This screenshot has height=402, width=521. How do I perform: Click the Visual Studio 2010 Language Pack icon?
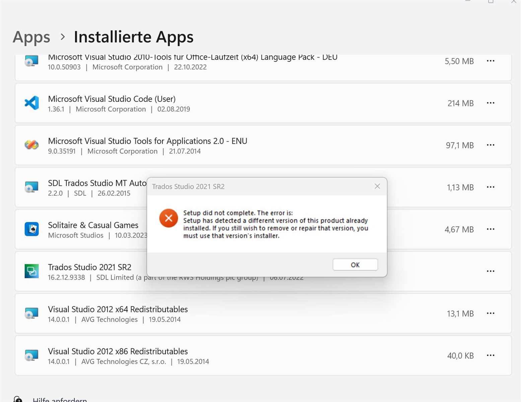click(31, 61)
